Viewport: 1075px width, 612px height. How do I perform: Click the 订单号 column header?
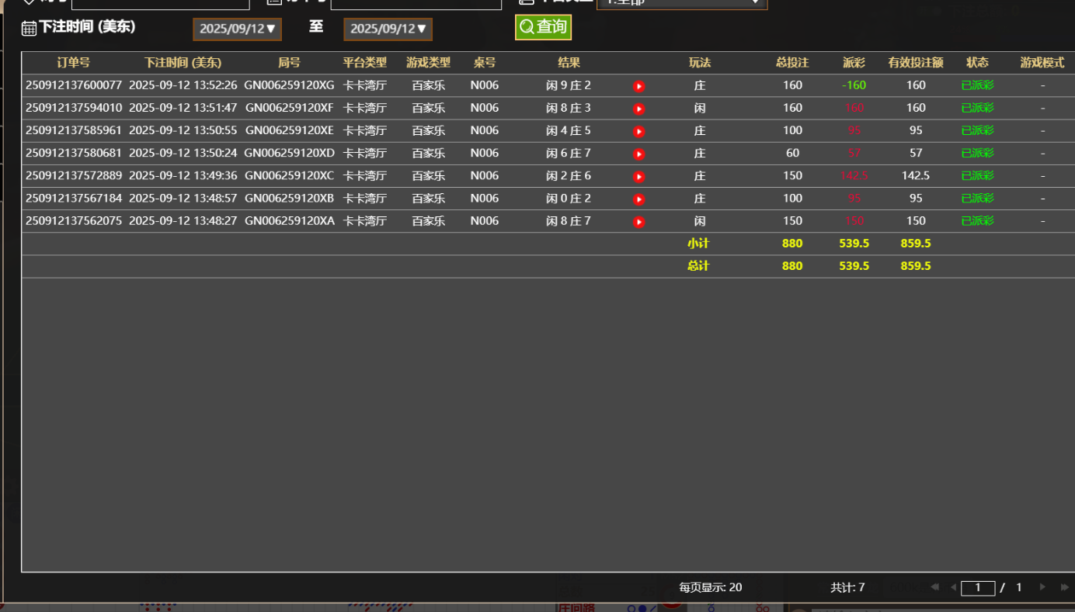(74, 63)
